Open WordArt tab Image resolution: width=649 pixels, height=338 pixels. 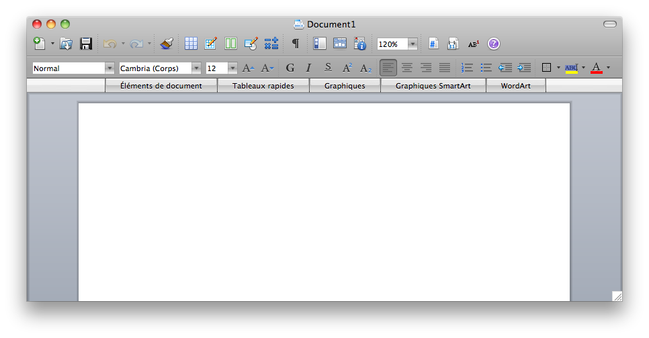pyautogui.click(x=516, y=86)
